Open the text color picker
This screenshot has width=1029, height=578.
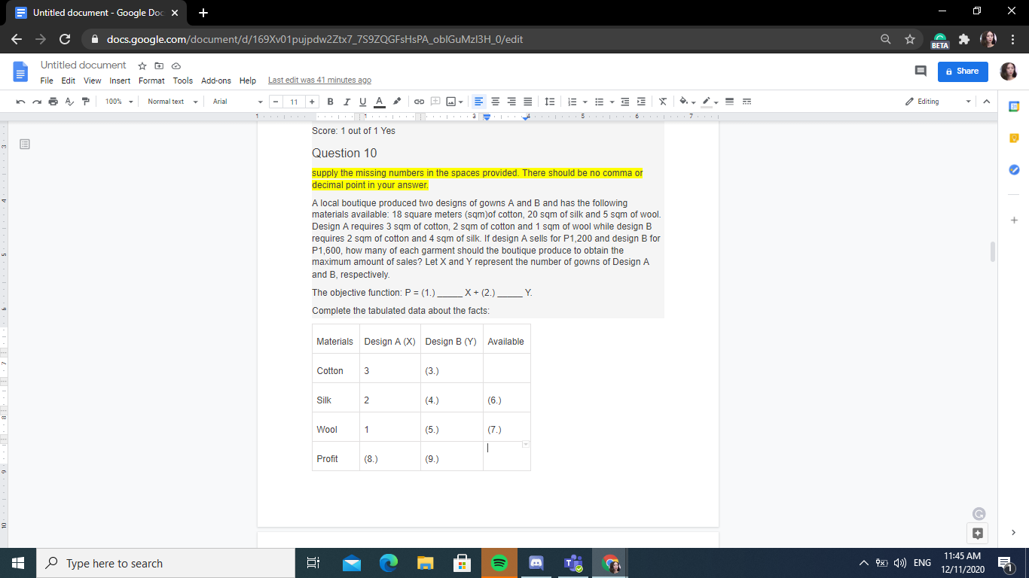(x=378, y=101)
